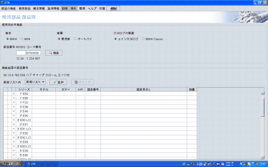Expand the 3' E90 series row
The image size is (268, 167).
click(14, 115)
